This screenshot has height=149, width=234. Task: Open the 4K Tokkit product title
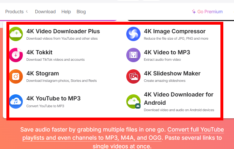coord(39,52)
